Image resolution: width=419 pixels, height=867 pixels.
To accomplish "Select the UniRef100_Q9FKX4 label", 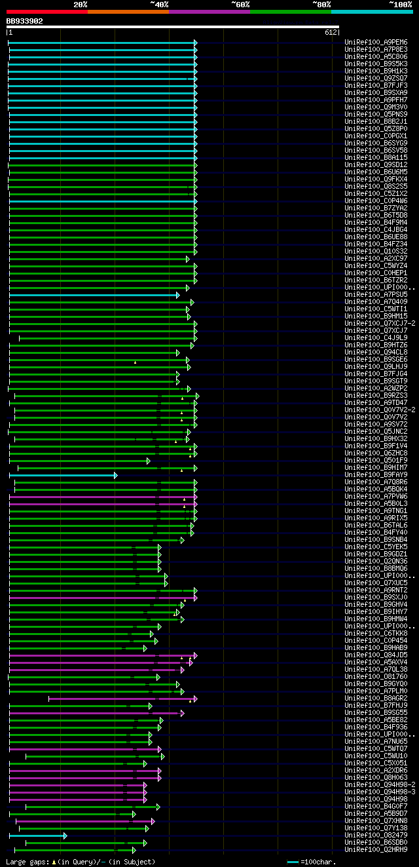I will coord(376,179).
